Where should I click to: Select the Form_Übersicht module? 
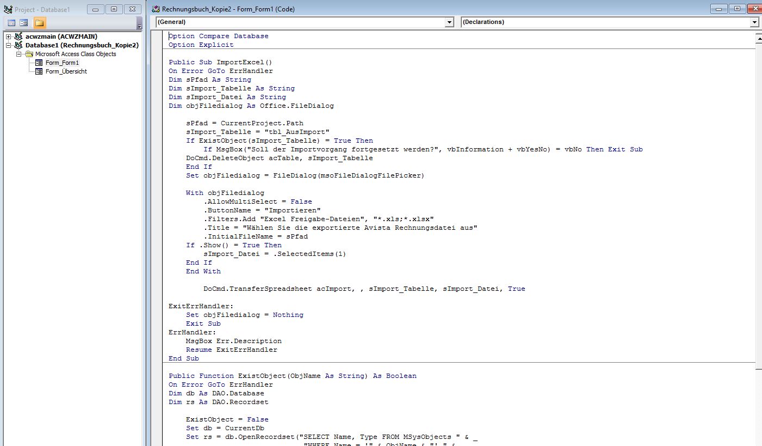66,71
